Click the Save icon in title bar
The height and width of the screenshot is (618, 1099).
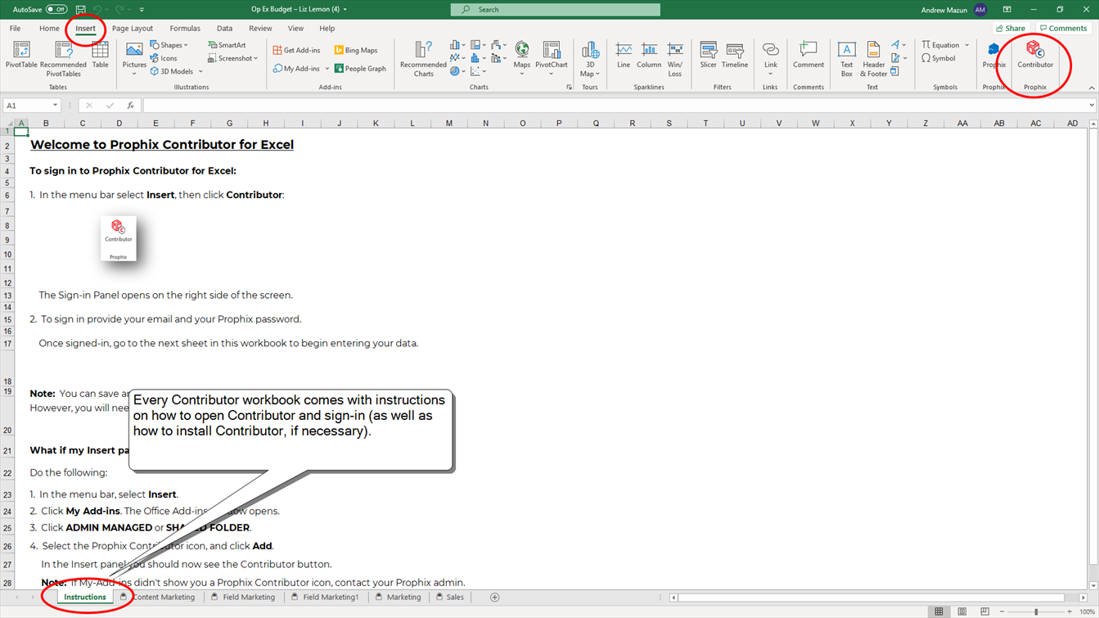[80, 9]
